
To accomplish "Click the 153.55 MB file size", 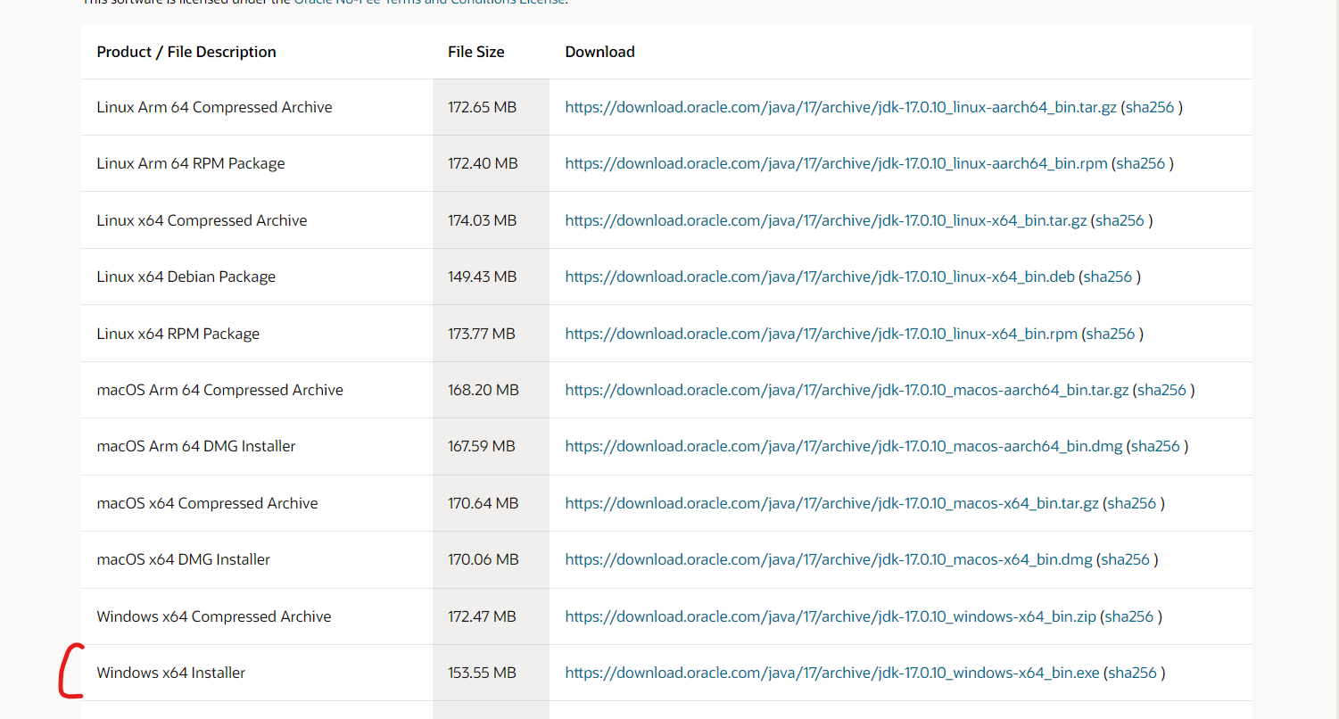I will (483, 673).
